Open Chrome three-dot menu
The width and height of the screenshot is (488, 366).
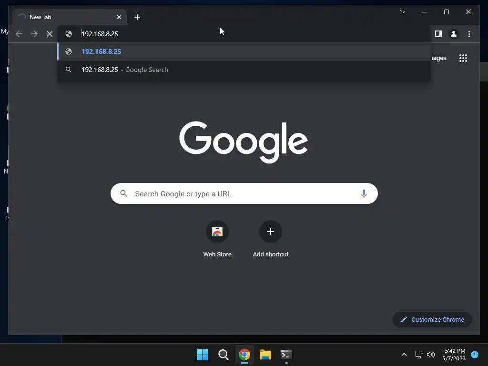[x=469, y=34]
